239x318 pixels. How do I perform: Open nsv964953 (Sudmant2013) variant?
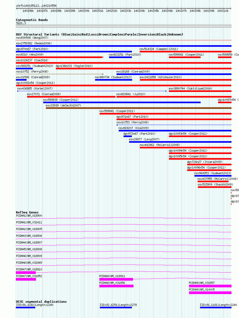[213, 176]
